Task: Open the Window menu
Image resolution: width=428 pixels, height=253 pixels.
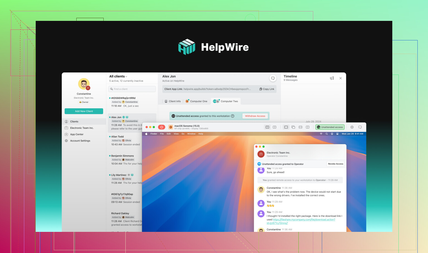Action: tap(191, 134)
